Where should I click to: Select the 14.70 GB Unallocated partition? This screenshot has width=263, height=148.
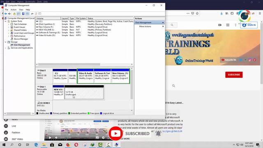tap(84, 92)
